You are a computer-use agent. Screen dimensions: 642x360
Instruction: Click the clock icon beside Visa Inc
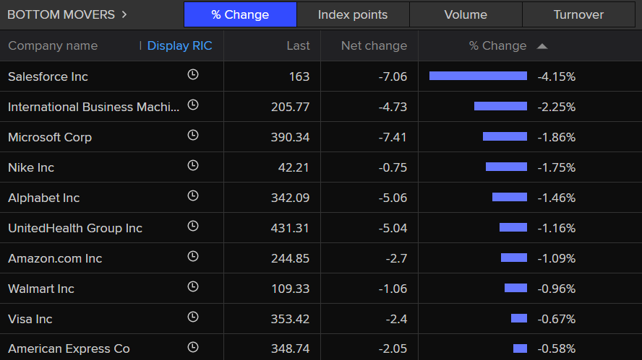click(193, 317)
